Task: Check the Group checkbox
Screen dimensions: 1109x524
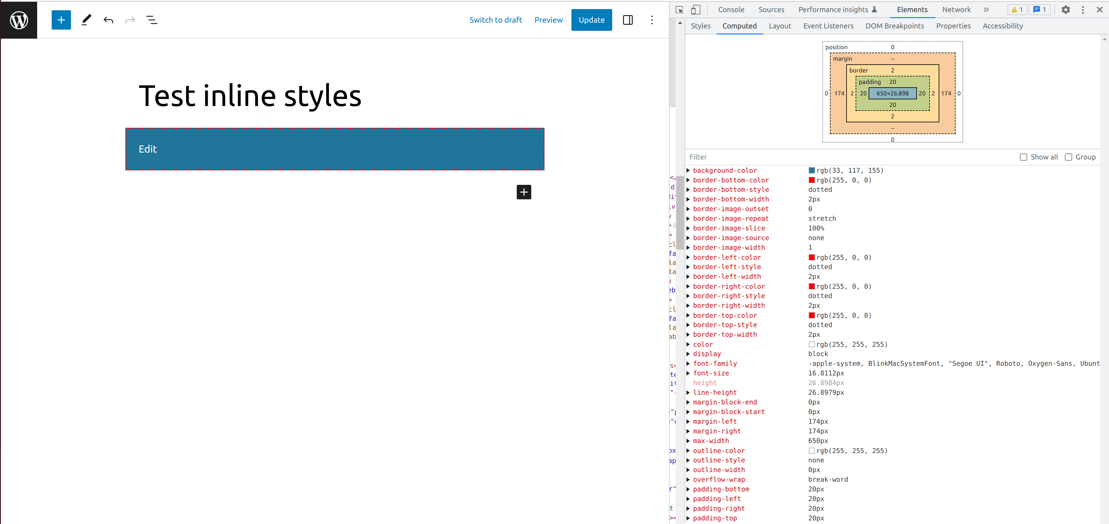Action: tap(1068, 157)
